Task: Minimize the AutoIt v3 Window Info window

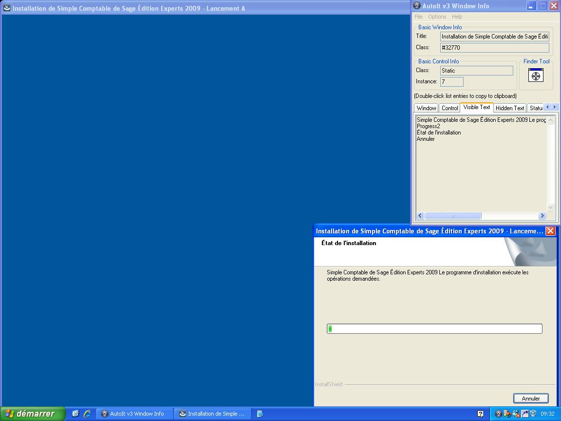Action: 531,6
